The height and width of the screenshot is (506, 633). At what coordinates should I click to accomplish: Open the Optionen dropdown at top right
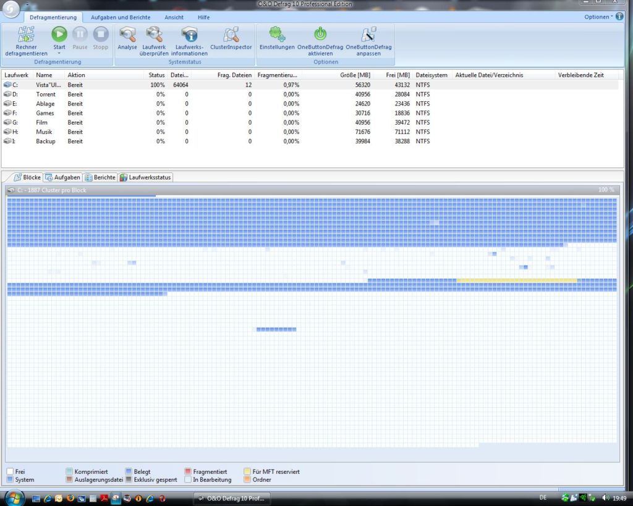click(598, 17)
